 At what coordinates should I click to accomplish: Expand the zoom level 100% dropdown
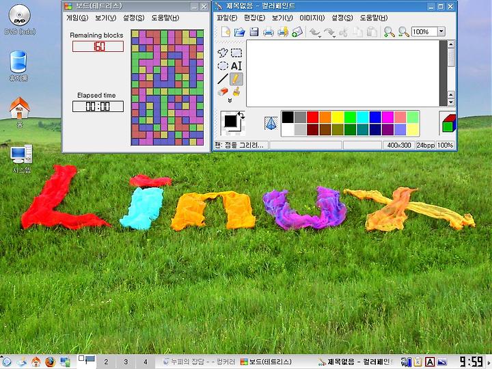point(441,31)
